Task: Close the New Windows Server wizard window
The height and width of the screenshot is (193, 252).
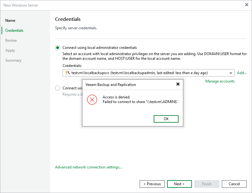Action: (x=247, y=5)
